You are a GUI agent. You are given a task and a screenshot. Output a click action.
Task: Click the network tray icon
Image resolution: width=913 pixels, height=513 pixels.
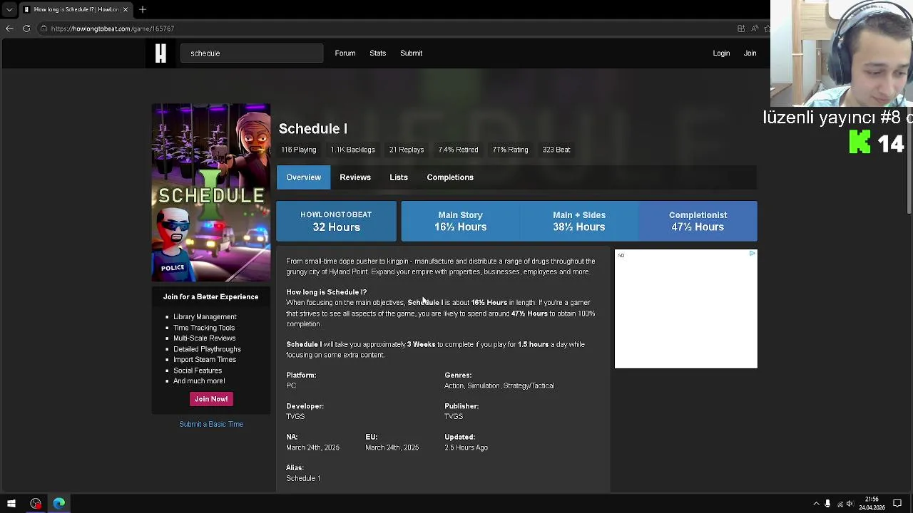click(x=839, y=504)
